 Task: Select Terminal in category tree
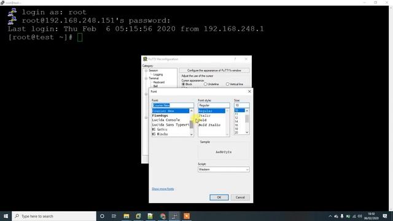pos(154,79)
